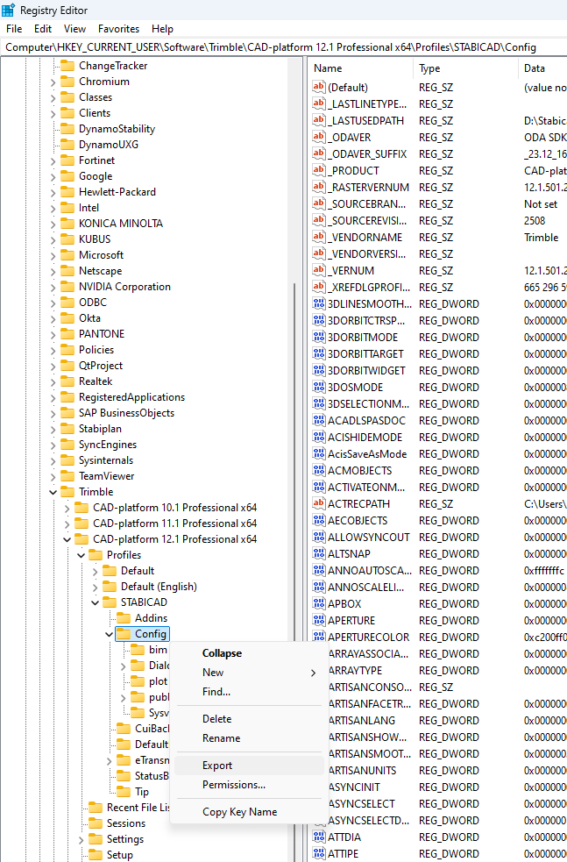The width and height of the screenshot is (567, 862).
Task: Click the KUBUS folder icon
Action: [67, 239]
